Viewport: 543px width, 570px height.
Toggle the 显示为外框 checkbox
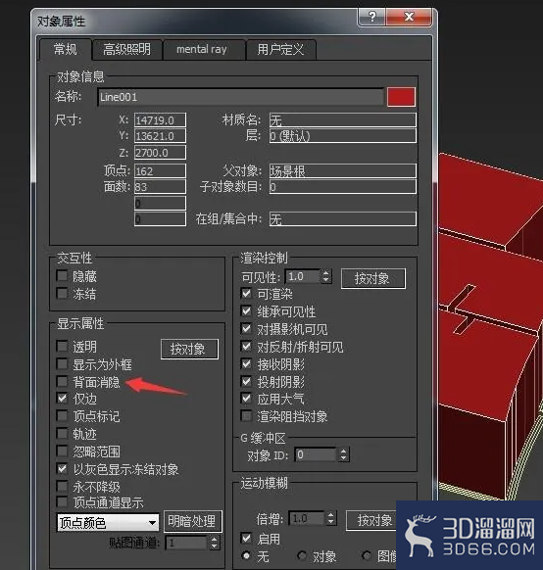tap(62, 363)
